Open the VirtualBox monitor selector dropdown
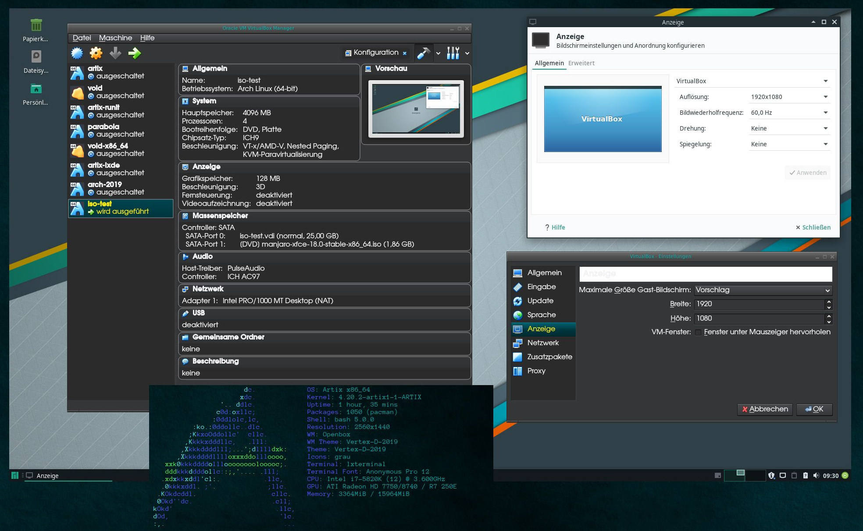863x531 pixels. coord(752,81)
